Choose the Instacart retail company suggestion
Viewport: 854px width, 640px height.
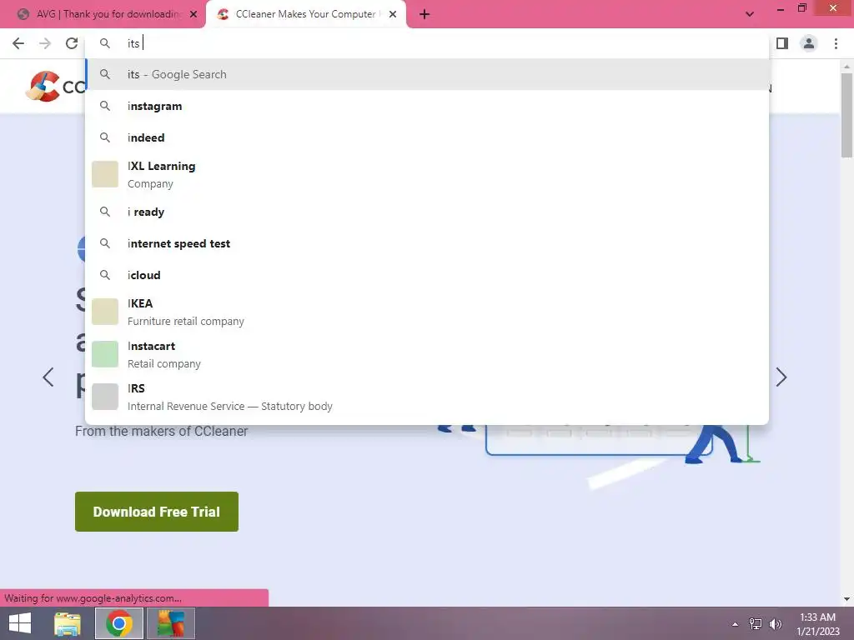[x=427, y=354]
